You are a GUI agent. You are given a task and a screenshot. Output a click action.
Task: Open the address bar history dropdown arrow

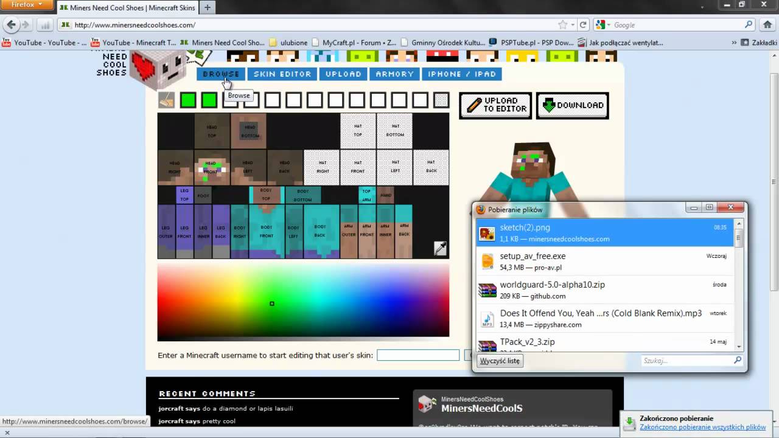(573, 25)
